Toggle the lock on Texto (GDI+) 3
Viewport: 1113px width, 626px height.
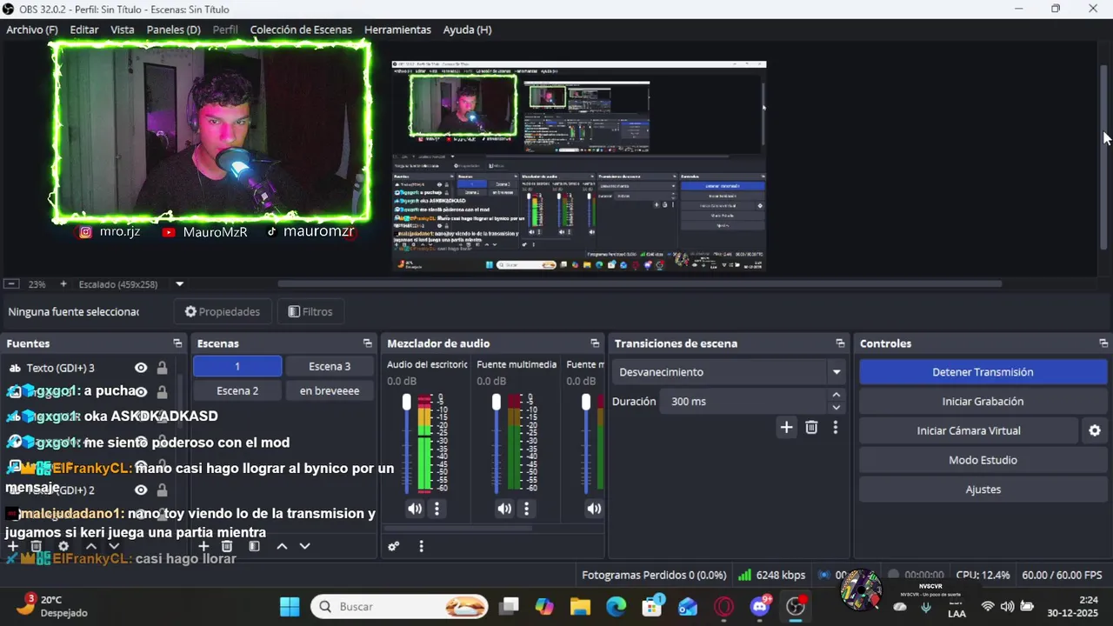(x=162, y=368)
